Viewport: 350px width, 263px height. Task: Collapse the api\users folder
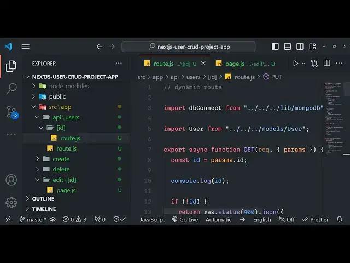[x=37, y=117]
